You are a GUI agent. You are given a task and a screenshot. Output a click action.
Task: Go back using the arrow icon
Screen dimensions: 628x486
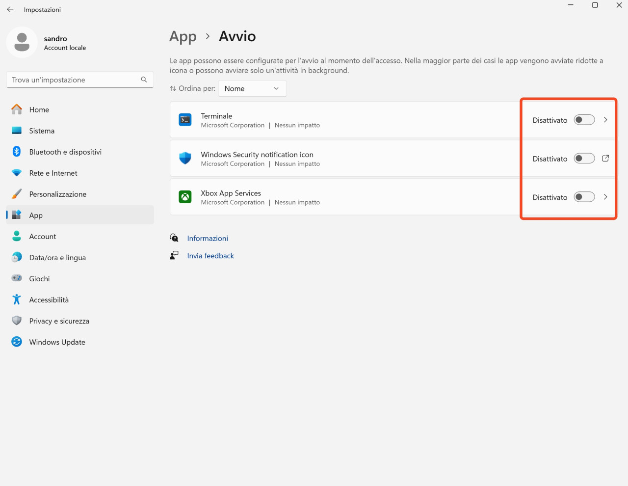pos(10,9)
